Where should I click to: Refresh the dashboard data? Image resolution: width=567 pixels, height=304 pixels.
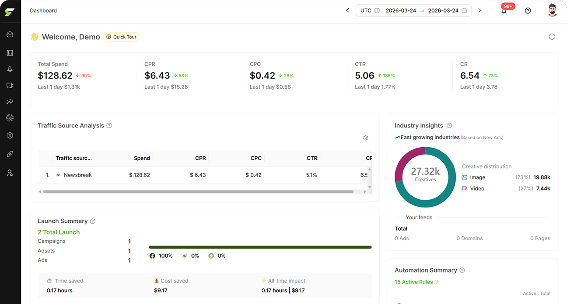point(552,37)
